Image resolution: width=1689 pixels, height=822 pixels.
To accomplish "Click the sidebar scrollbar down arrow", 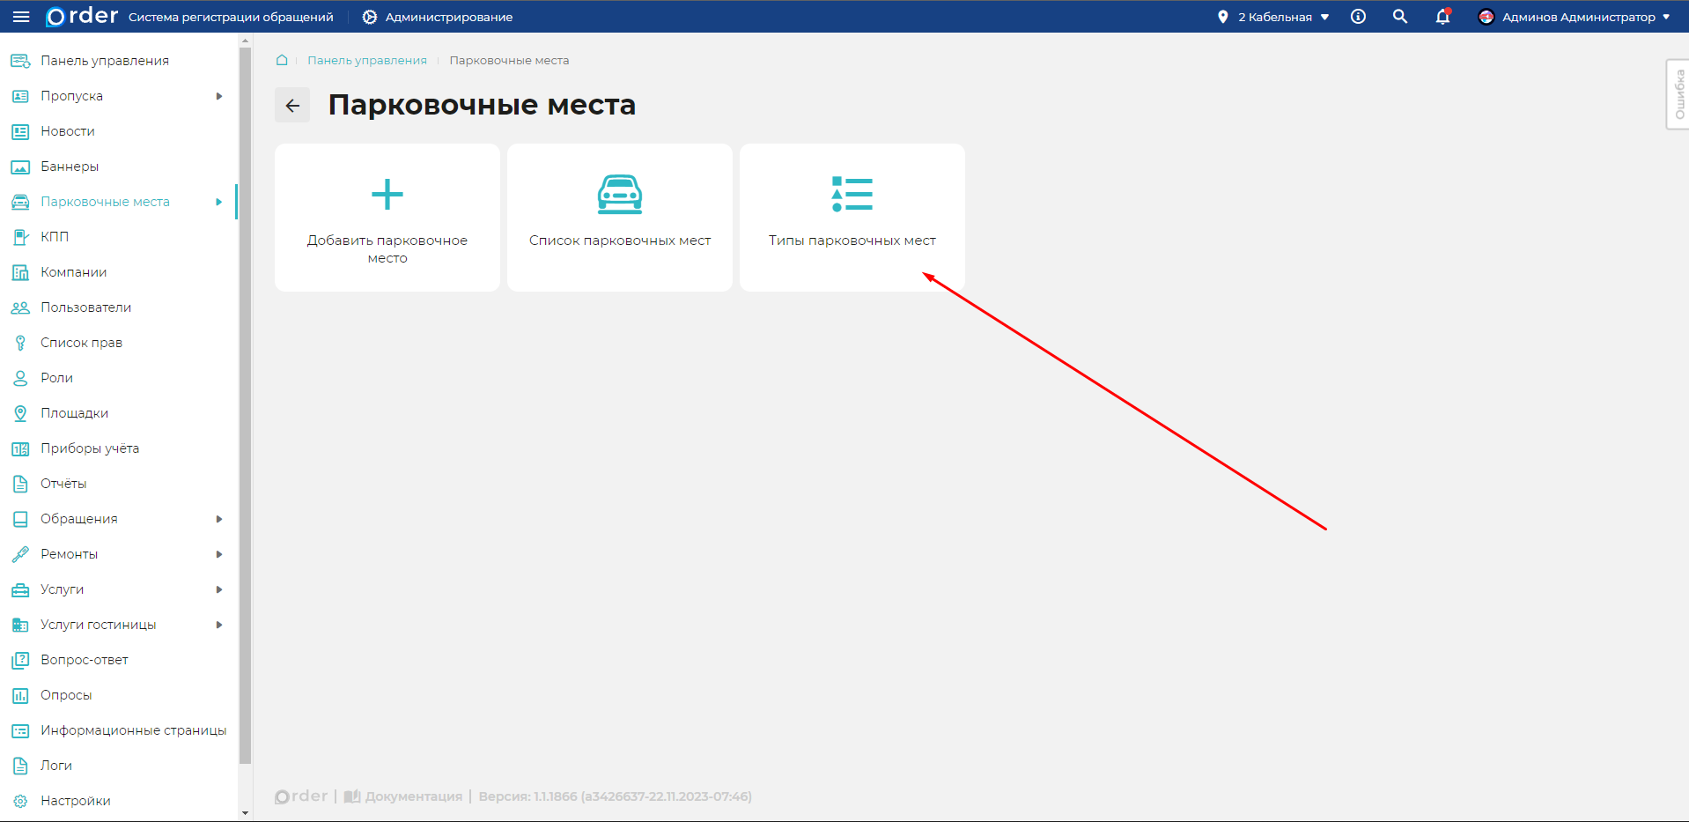I will [x=245, y=813].
